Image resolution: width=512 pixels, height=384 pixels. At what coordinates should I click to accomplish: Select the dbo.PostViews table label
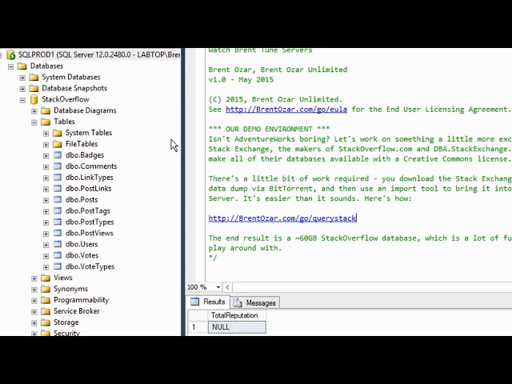[x=90, y=233]
